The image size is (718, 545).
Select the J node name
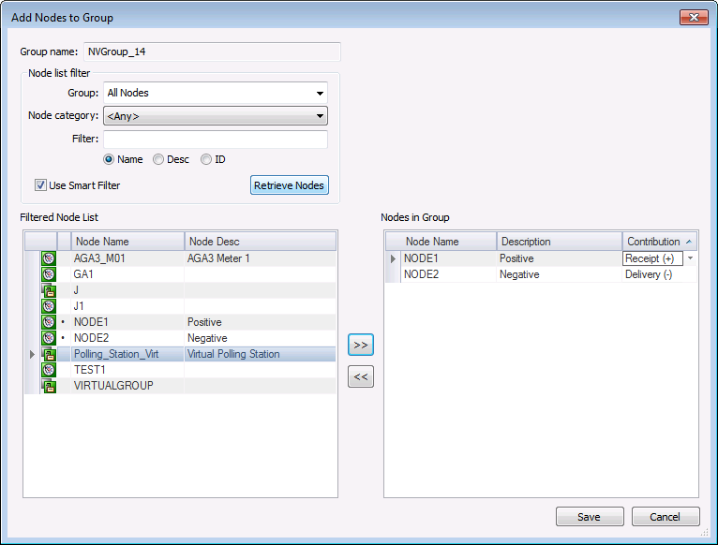(76, 290)
